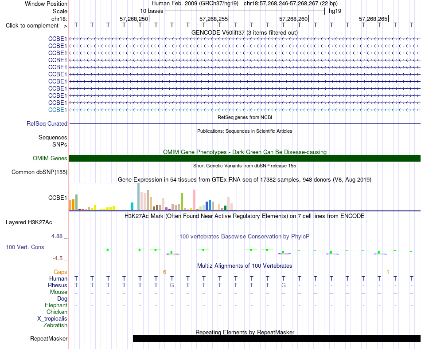Viewport: 421px width, 349px height.
Task: Click the tall pink bar in the GTEx chart
Action: tap(195, 200)
